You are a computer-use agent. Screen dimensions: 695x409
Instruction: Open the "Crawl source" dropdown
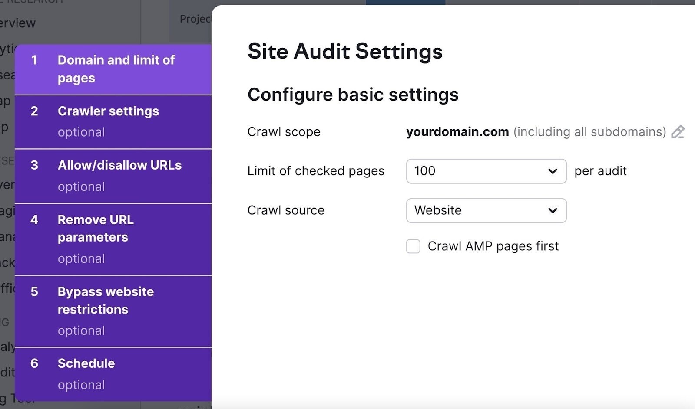(x=486, y=211)
